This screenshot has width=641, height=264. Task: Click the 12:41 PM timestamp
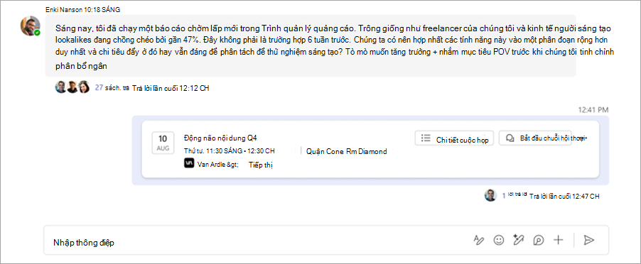point(593,110)
